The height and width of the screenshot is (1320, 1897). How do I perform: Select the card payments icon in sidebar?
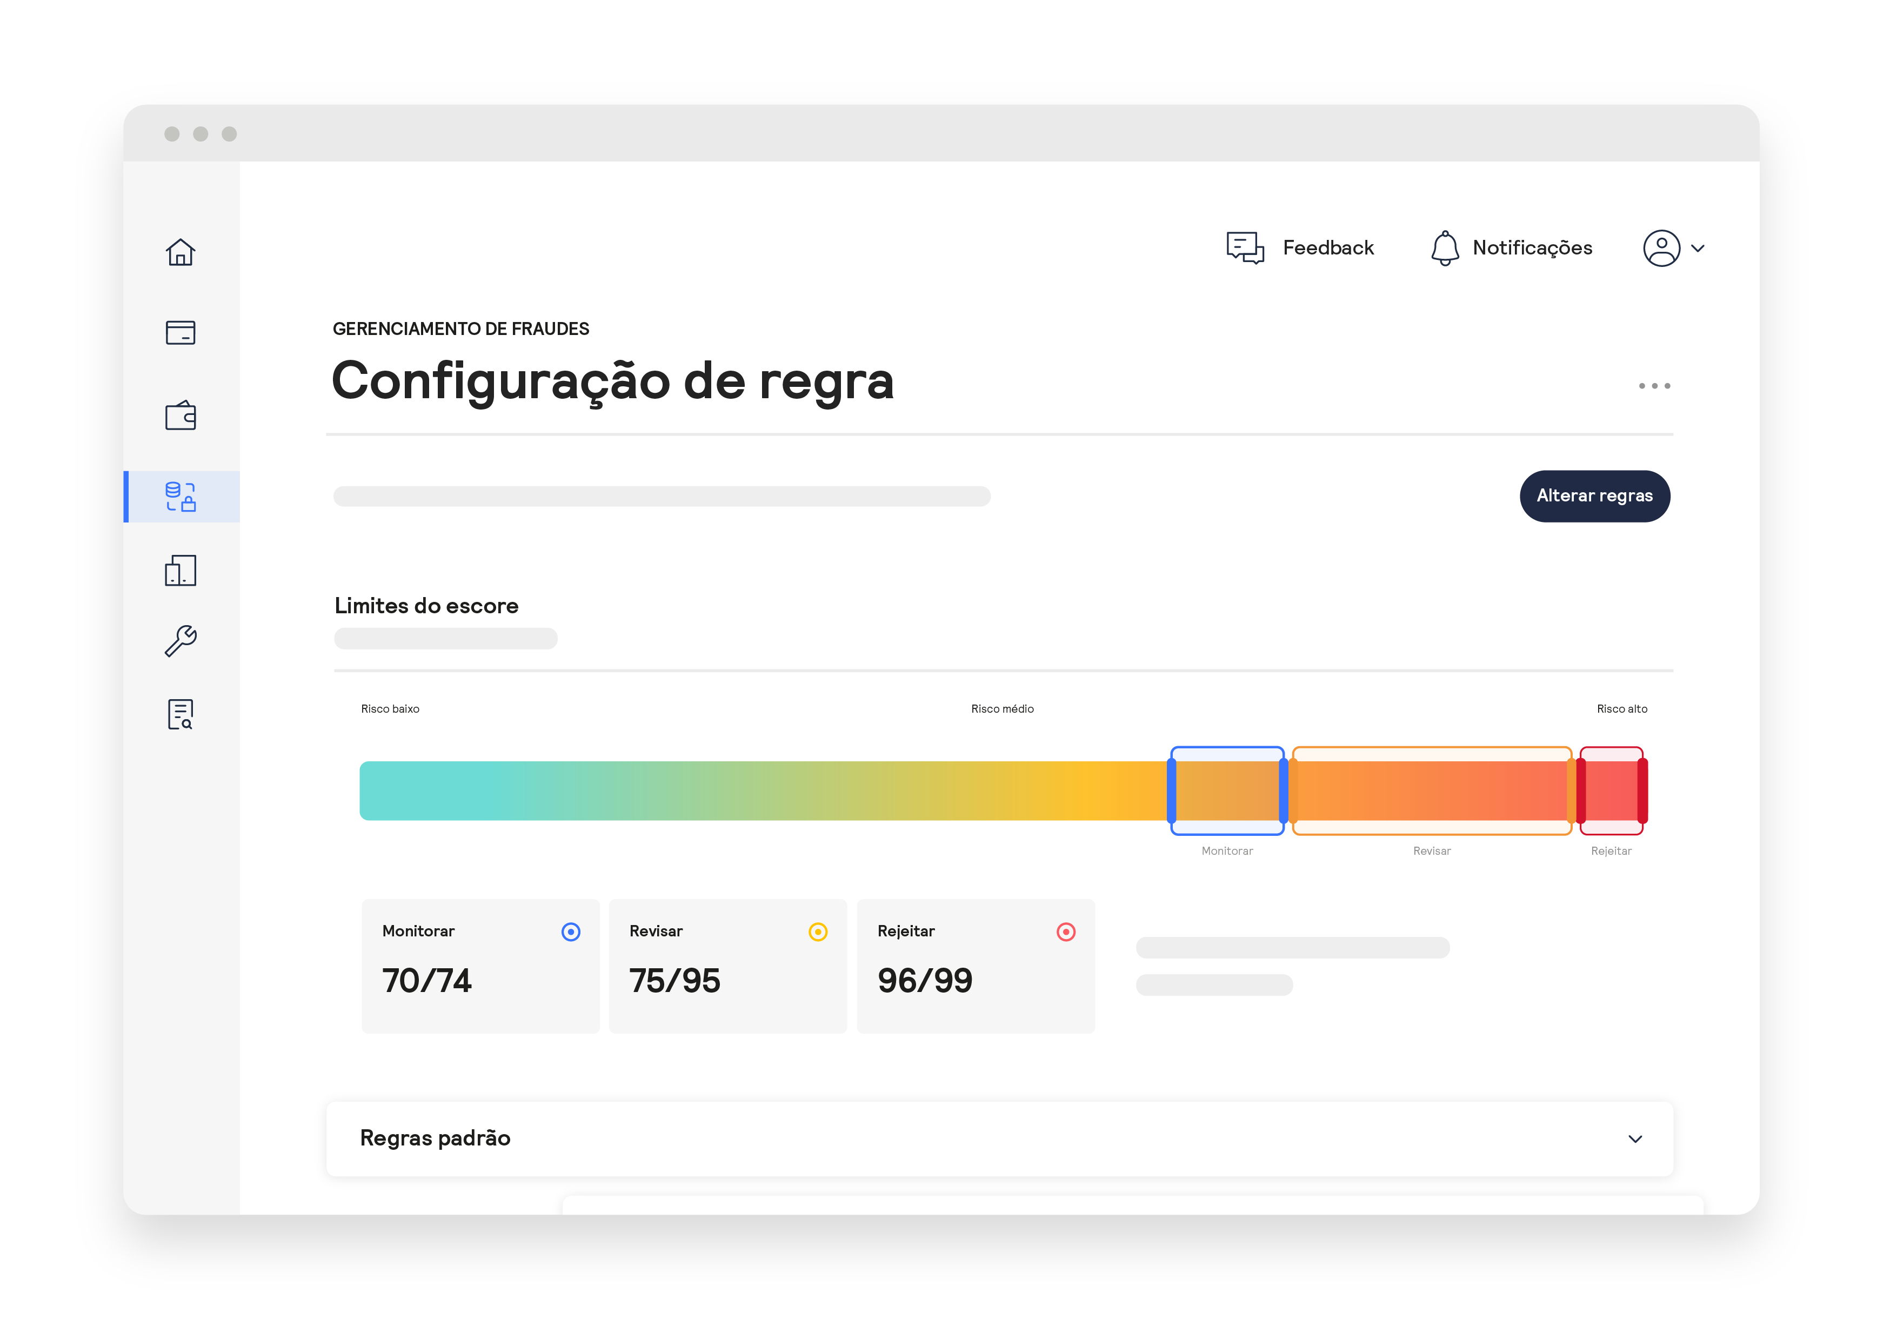tap(182, 332)
